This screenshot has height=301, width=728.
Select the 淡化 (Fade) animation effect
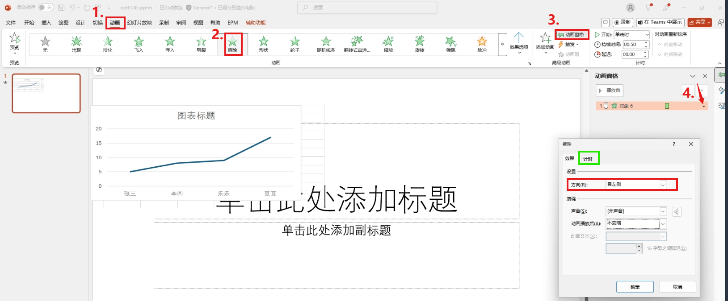pyautogui.click(x=108, y=44)
